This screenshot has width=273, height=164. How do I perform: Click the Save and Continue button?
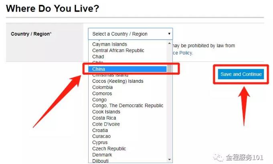pos(241,74)
